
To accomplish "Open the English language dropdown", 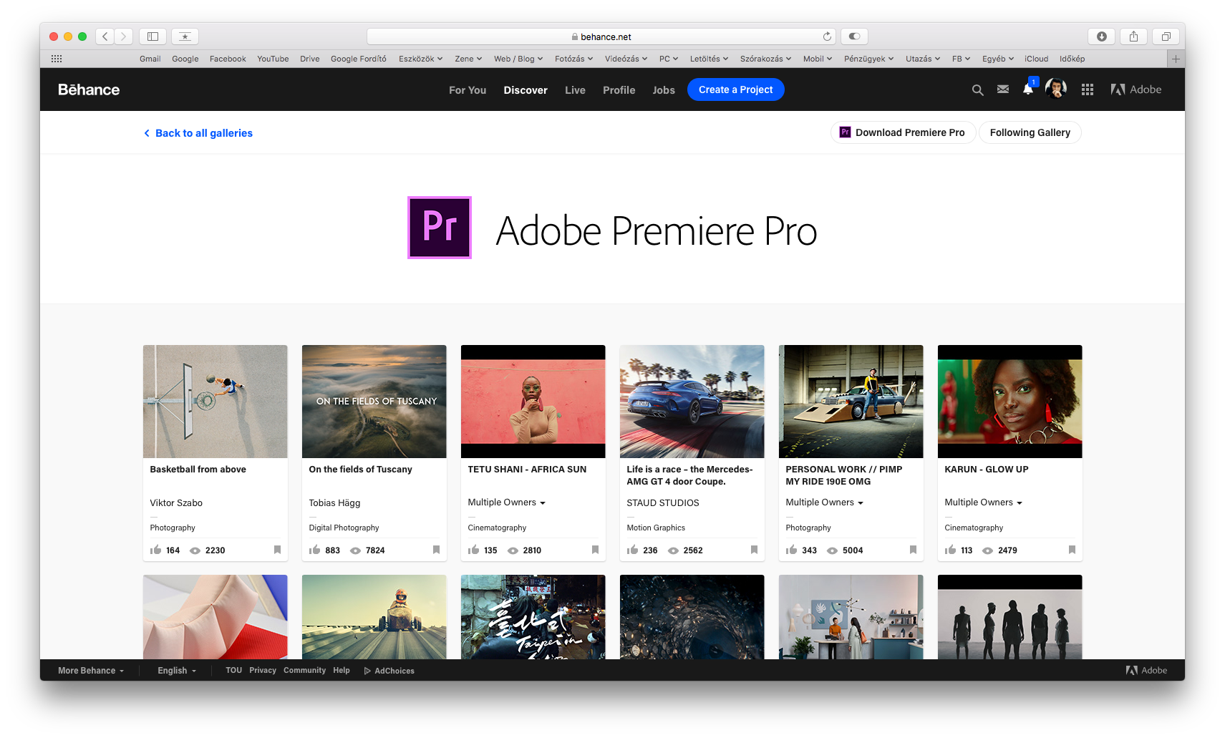I will pyautogui.click(x=177, y=671).
